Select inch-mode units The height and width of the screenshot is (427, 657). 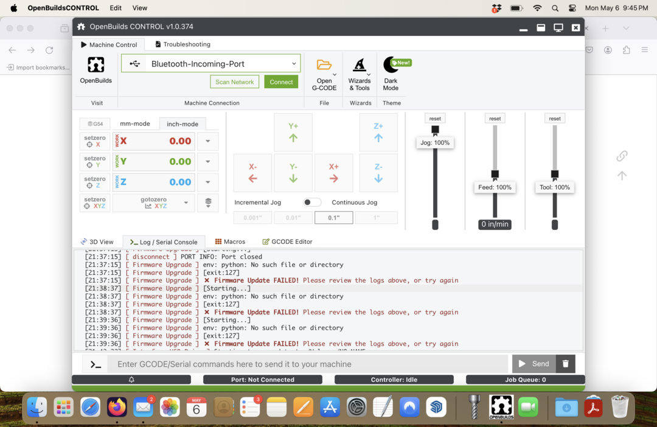point(182,124)
